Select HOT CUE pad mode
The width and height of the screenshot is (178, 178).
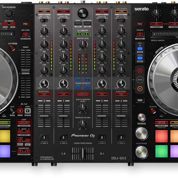161,123
